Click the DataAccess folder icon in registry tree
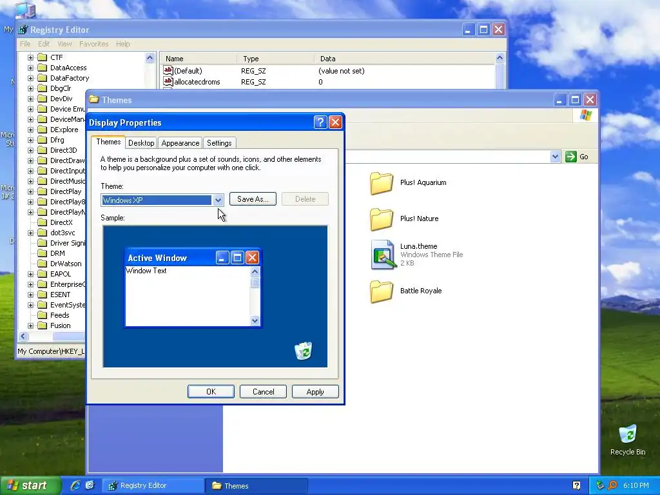This screenshot has height=495, width=660. coord(42,67)
